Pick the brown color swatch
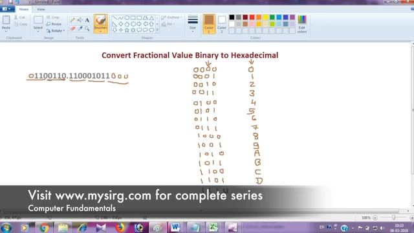The width and height of the screenshot is (414, 233). (x=245, y=24)
